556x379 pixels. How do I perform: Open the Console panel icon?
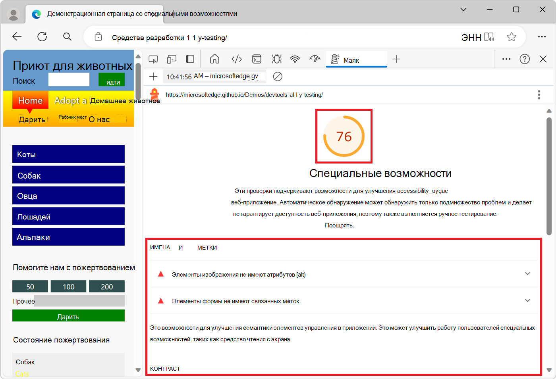click(x=257, y=58)
